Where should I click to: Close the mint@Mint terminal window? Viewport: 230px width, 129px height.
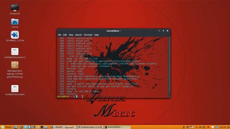click(x=167, y=31)
